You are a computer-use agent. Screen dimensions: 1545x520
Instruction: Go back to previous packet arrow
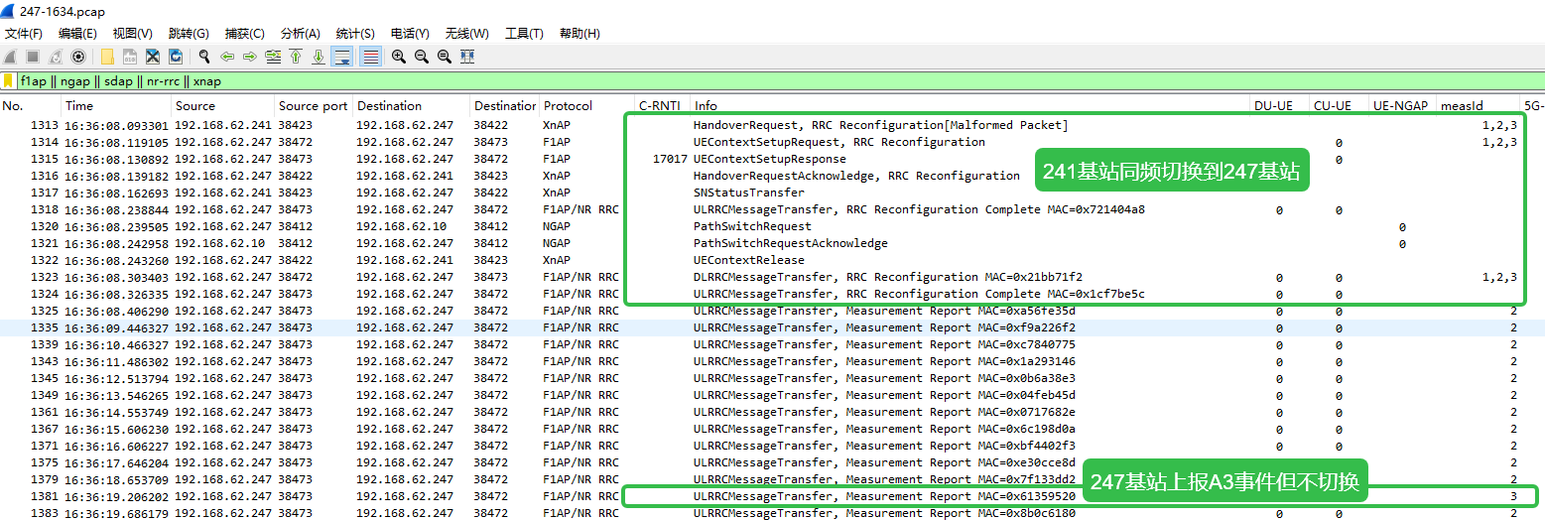[x=227, y=57]
